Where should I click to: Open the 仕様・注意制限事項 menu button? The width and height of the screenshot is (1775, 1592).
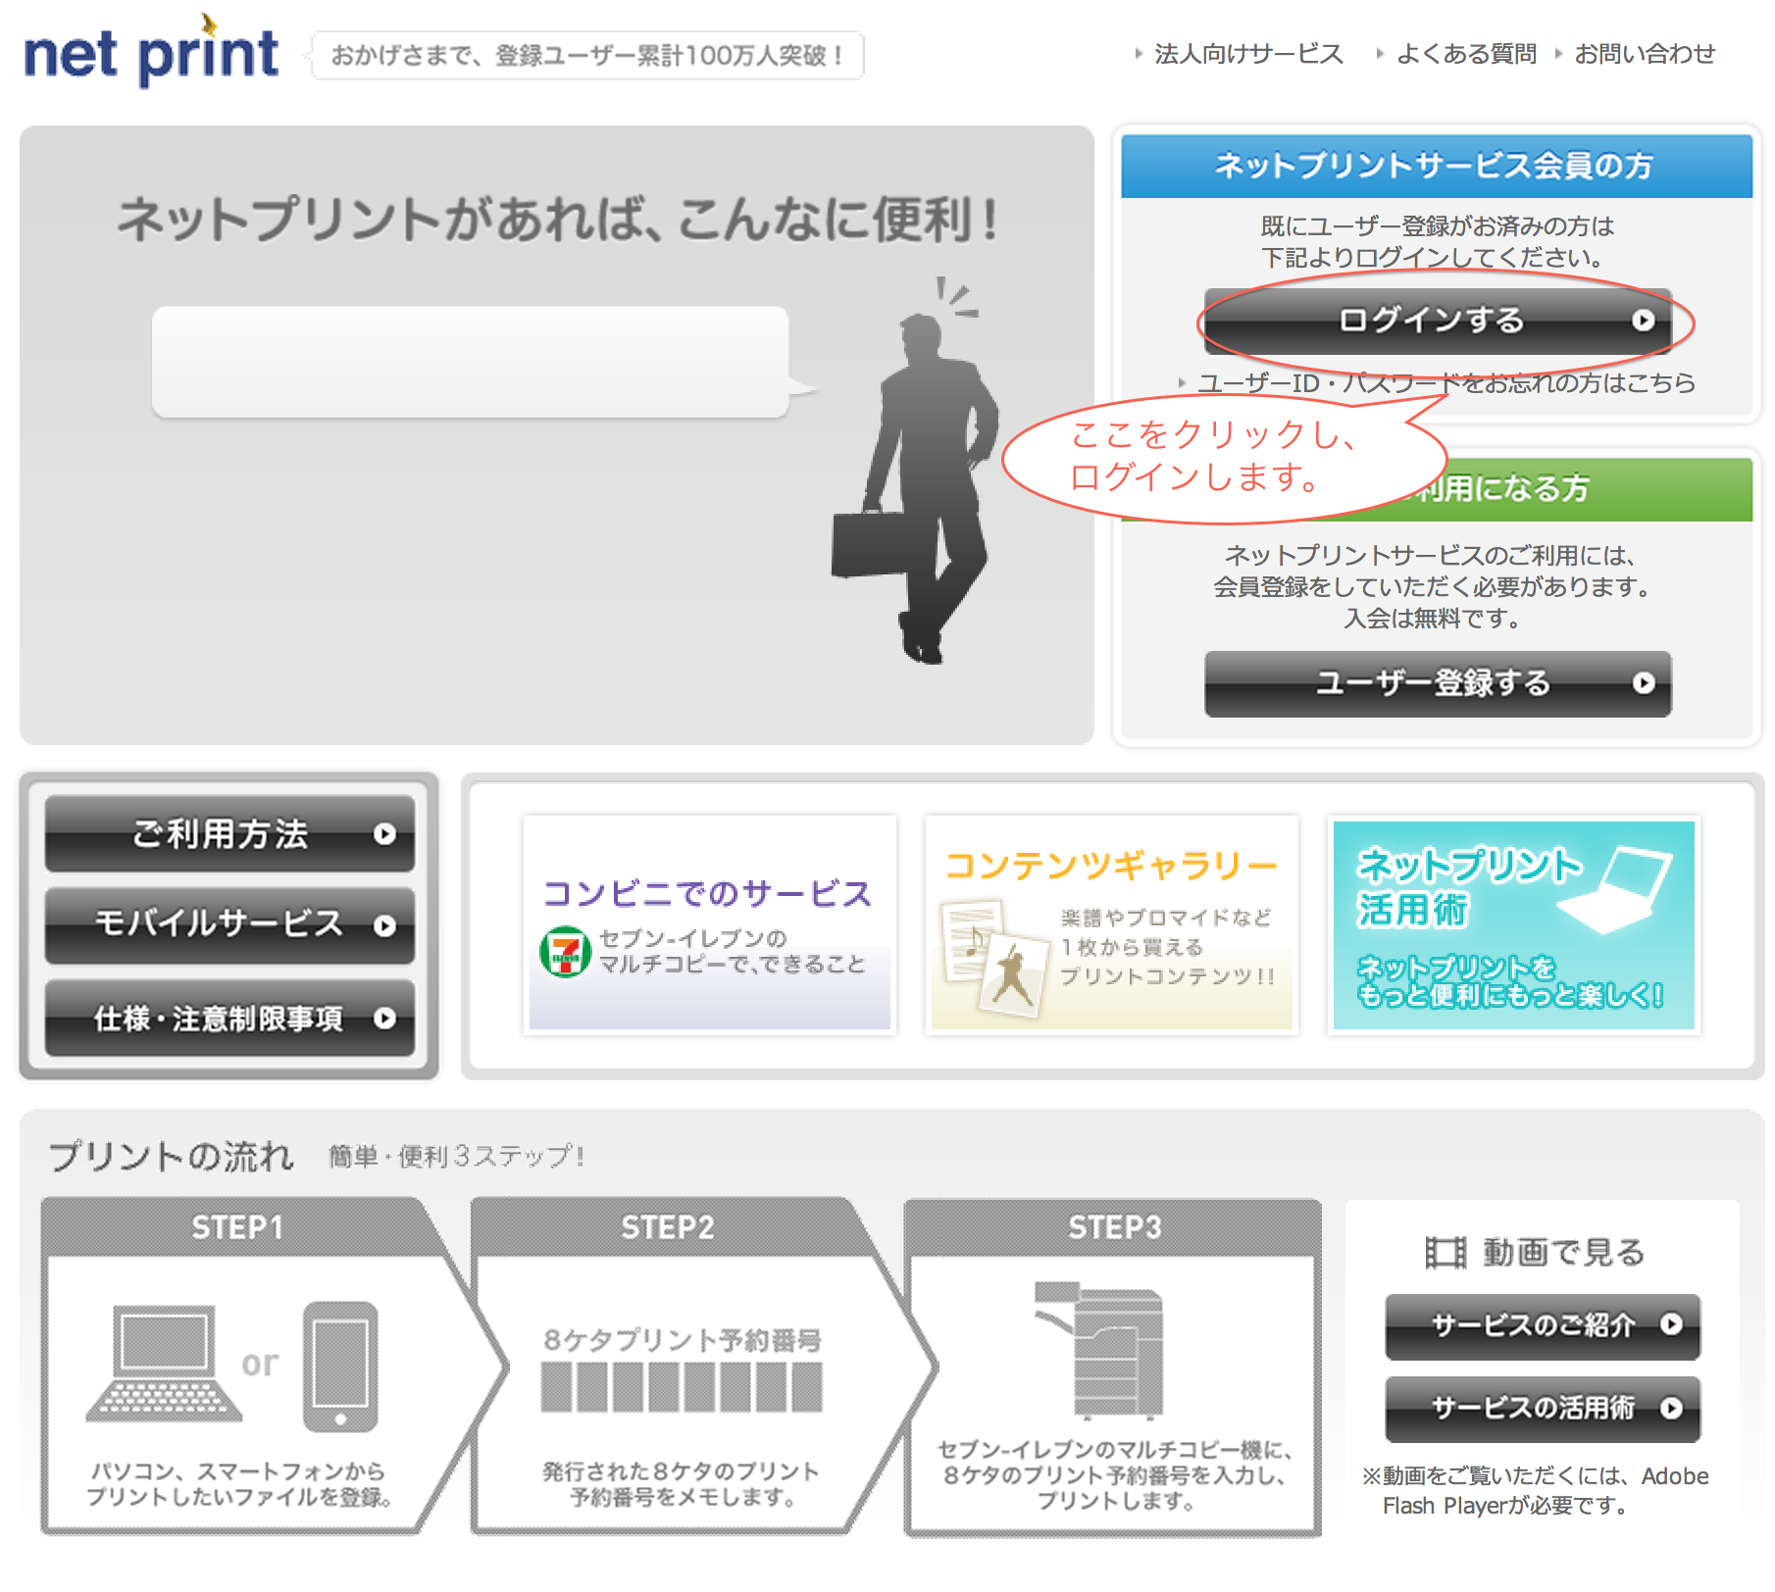point(230,1019)
